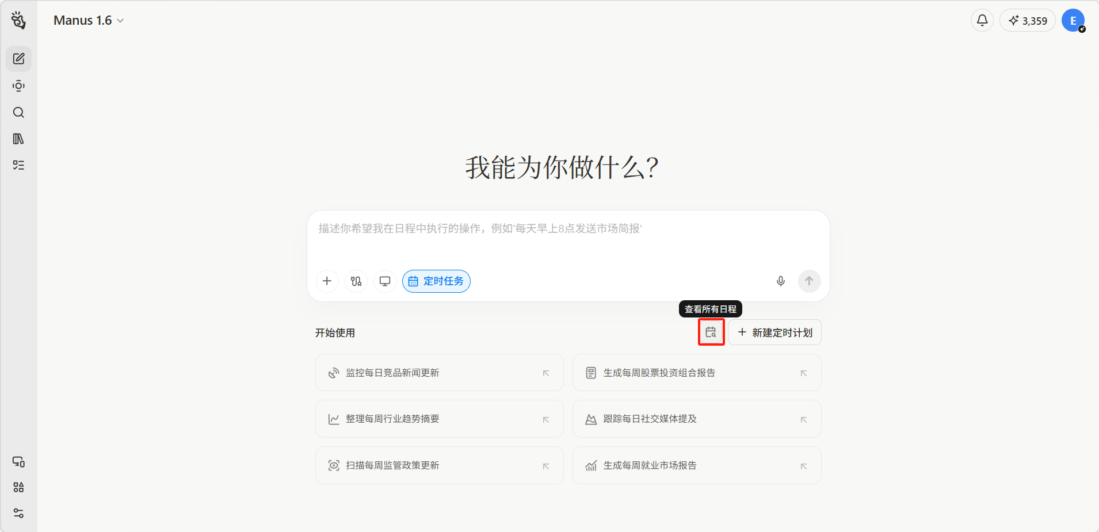Click the send arrow button
Viewport: 1099px width, 532px height.
809,281
